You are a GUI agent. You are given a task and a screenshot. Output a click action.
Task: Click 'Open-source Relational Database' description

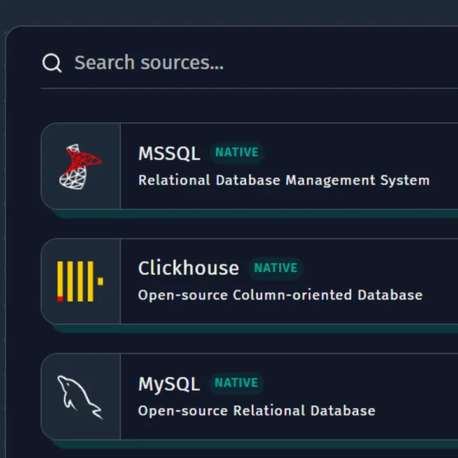(x=257, y=411)
